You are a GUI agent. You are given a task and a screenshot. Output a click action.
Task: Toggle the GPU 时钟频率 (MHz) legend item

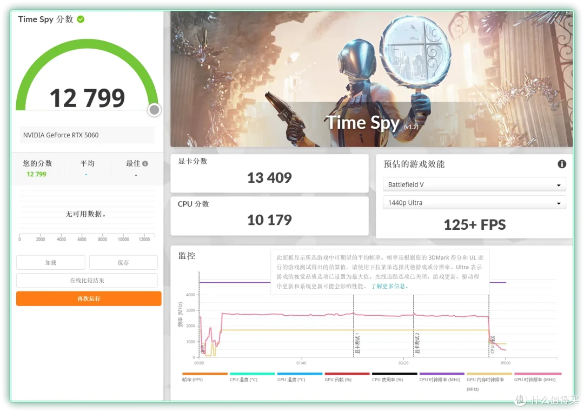pos(537,377)
